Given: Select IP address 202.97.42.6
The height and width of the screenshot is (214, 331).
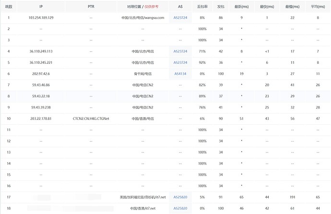Looking at the screenshot, I should (41, 74).
